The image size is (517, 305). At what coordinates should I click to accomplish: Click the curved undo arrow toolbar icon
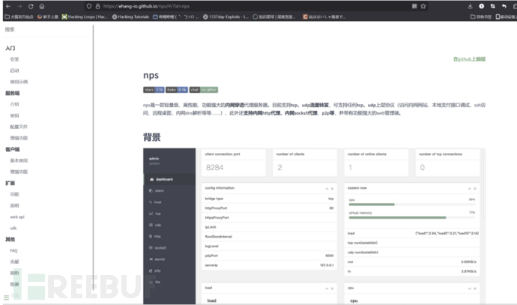click(504, 6)
